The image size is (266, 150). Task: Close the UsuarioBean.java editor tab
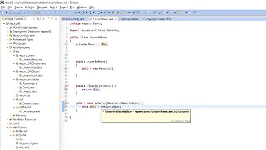pyautogui.click(x=116, y=19)
